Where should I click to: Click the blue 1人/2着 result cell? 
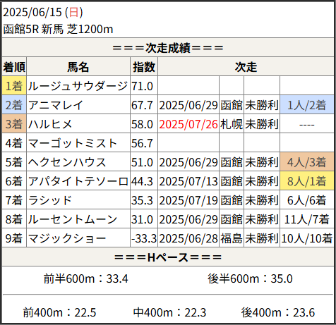point(306,105)
